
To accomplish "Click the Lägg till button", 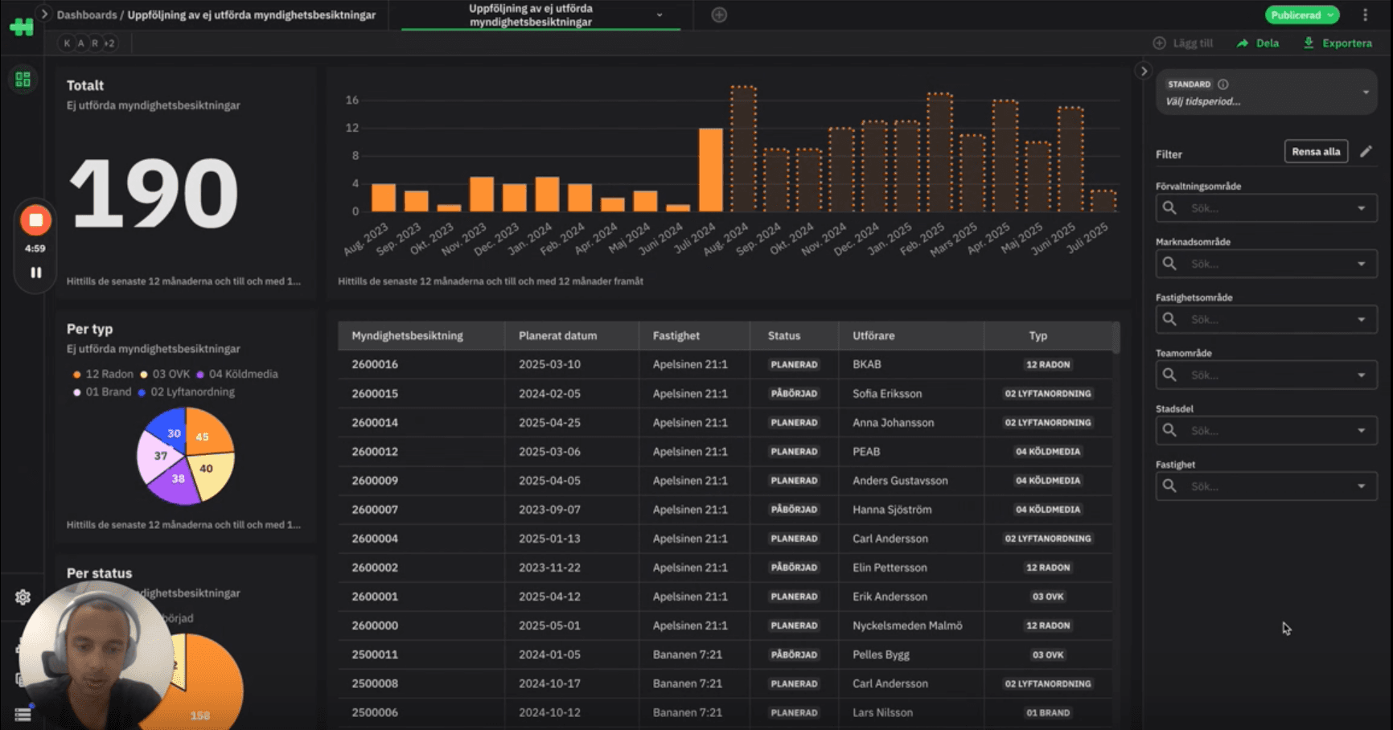I will 1183,43.
